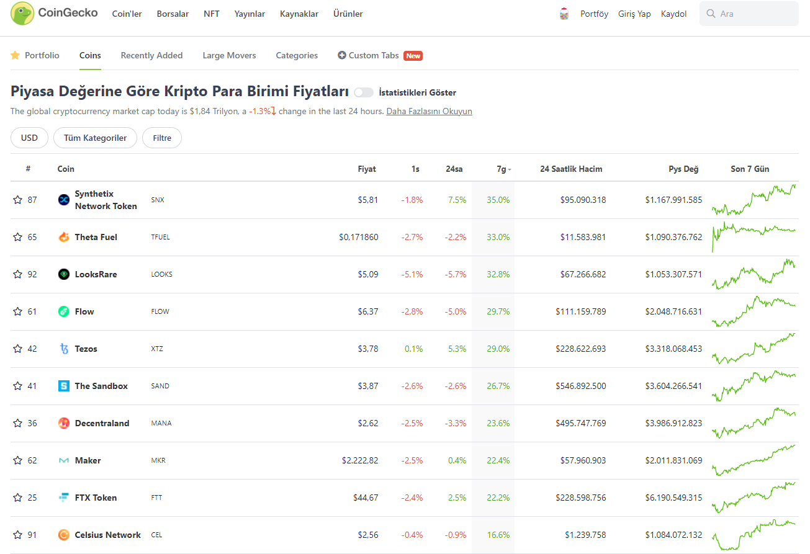This screenshot has width=810, height=554.
Task: Sort by the # rank column header
Action: (28, 169)
